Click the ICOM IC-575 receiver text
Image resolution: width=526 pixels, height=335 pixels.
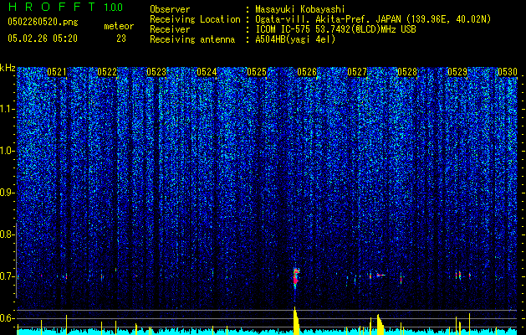click(335, 29)
